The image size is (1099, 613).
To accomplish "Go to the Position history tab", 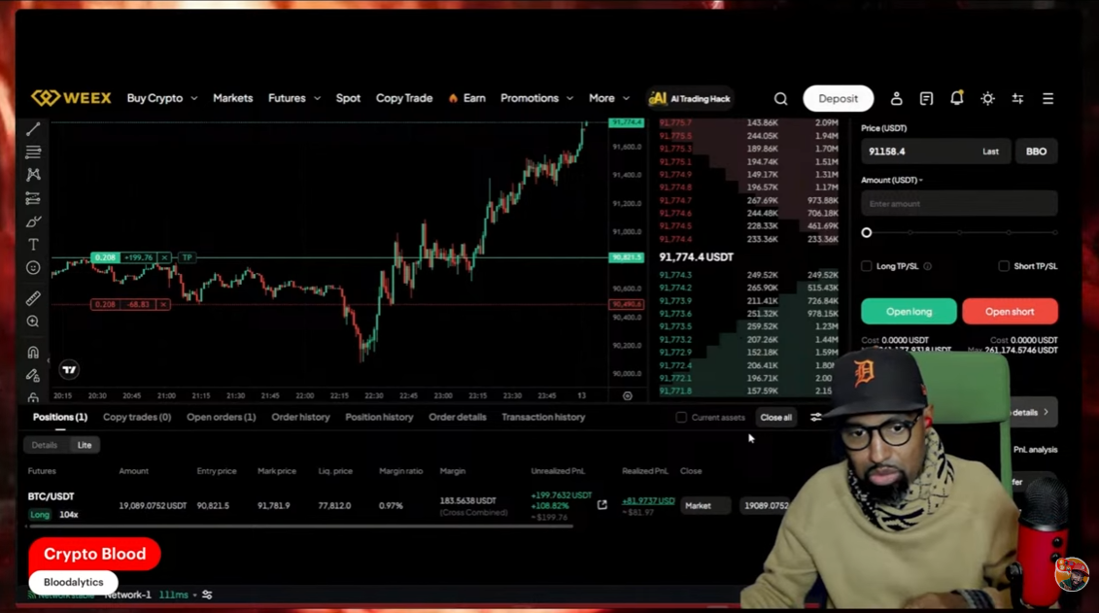I will (x=379, y=417).
